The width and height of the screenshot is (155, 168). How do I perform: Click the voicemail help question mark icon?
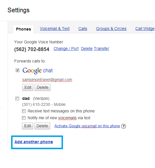pyautogui.click(x=123, y=126)
